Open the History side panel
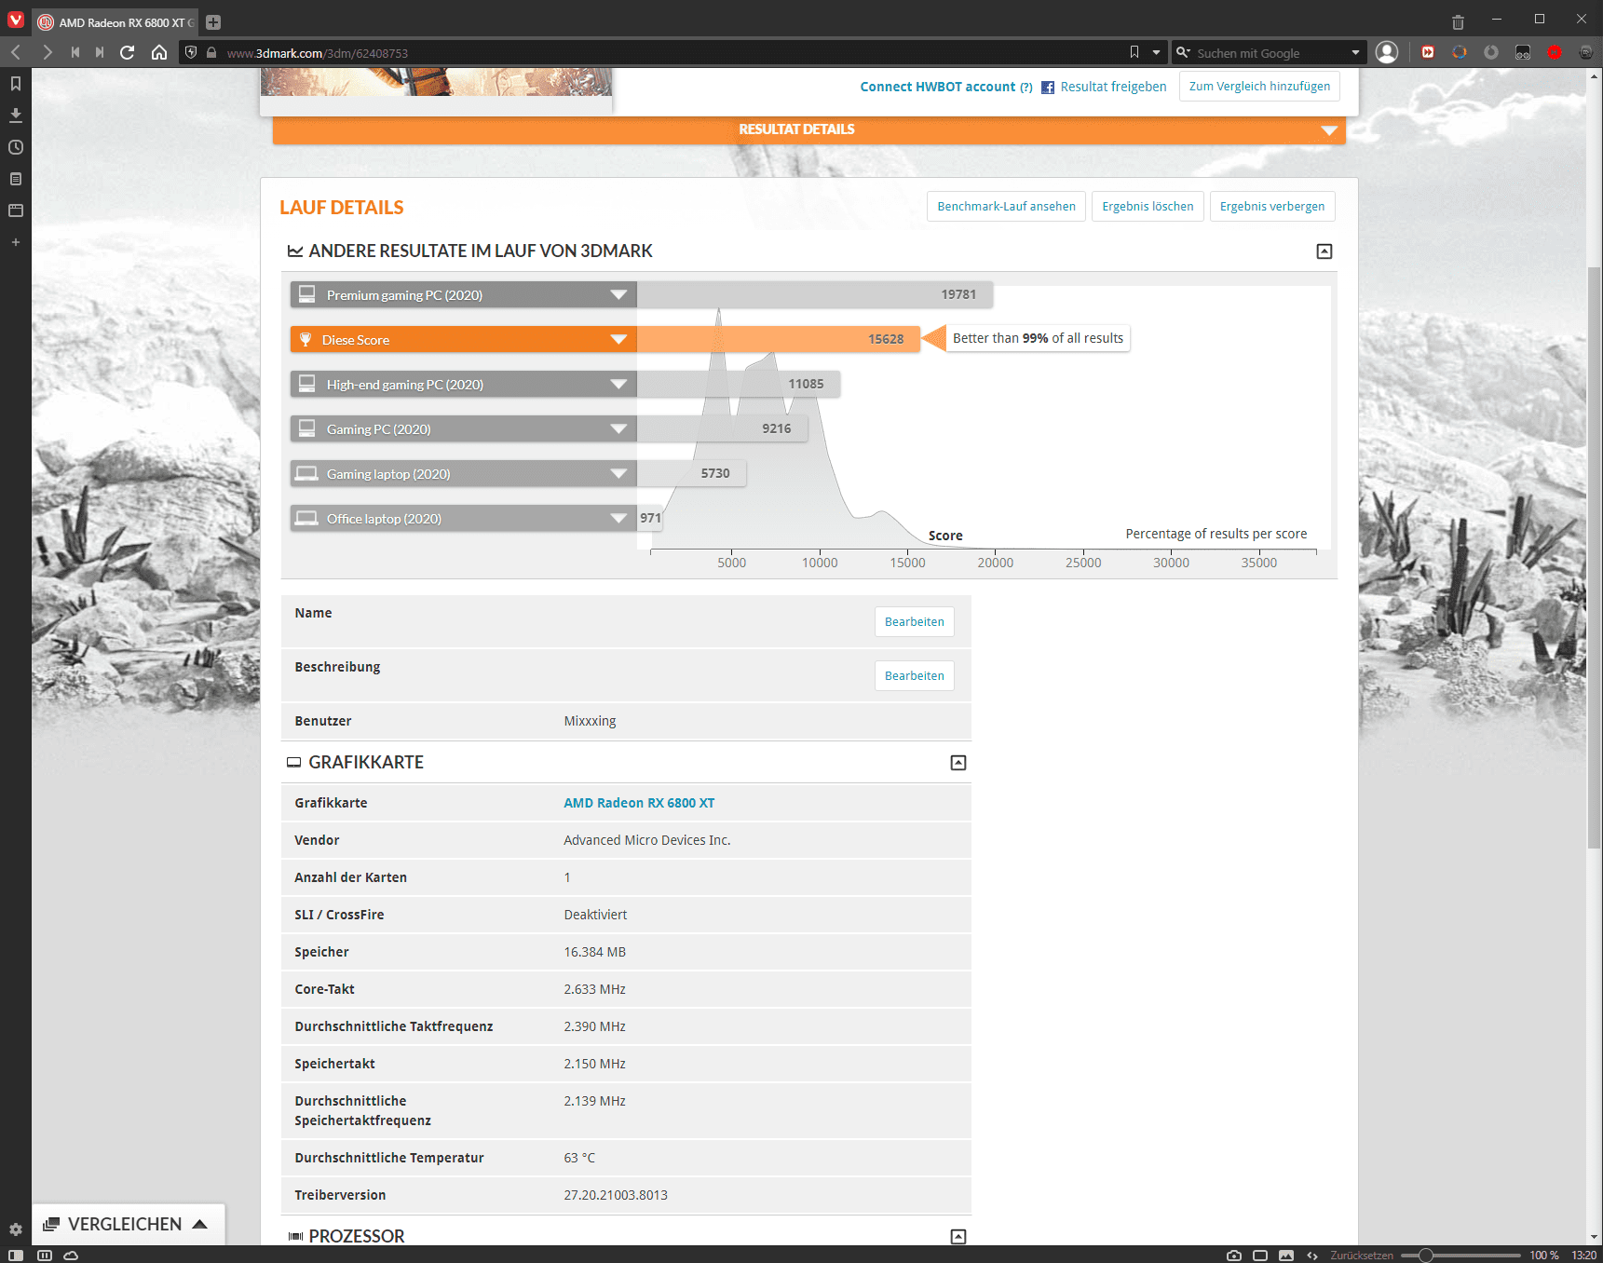 16,147
